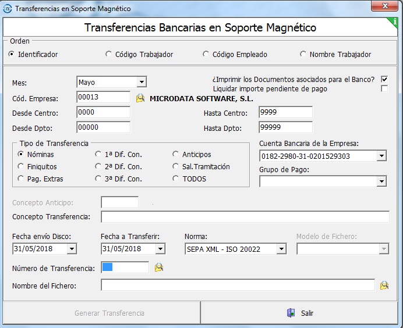Click lookup icon next to Cód. Empresa
The width and height of the screenshot is (403, 328).
pos(140,98)
